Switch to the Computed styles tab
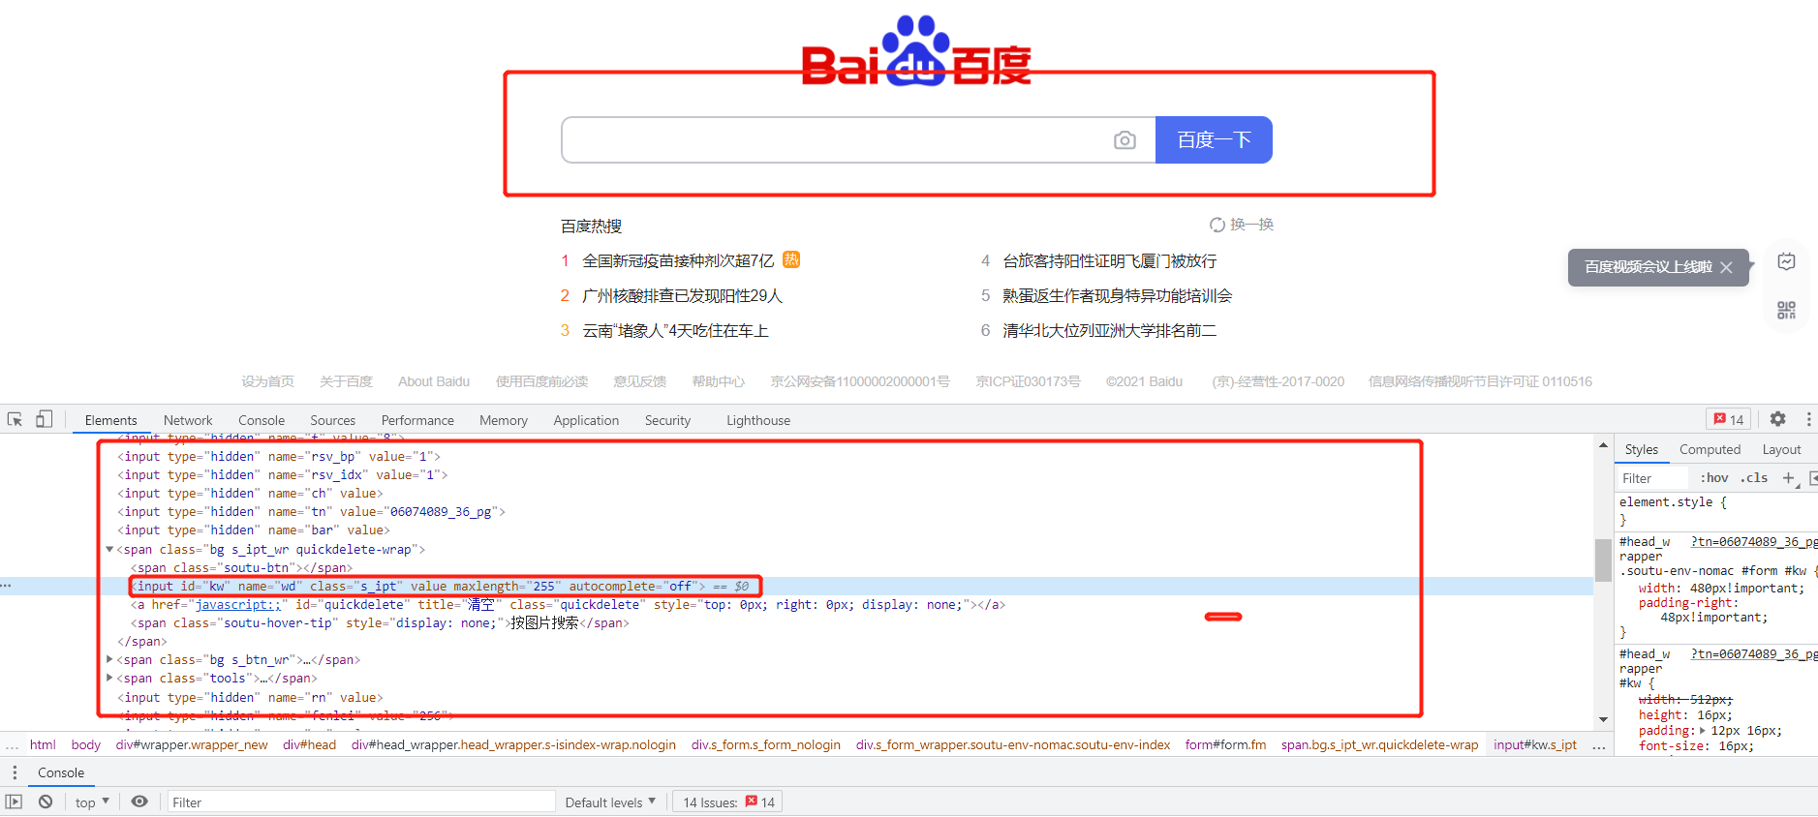The image size is (1818, 817). [x=1710, y=449]
